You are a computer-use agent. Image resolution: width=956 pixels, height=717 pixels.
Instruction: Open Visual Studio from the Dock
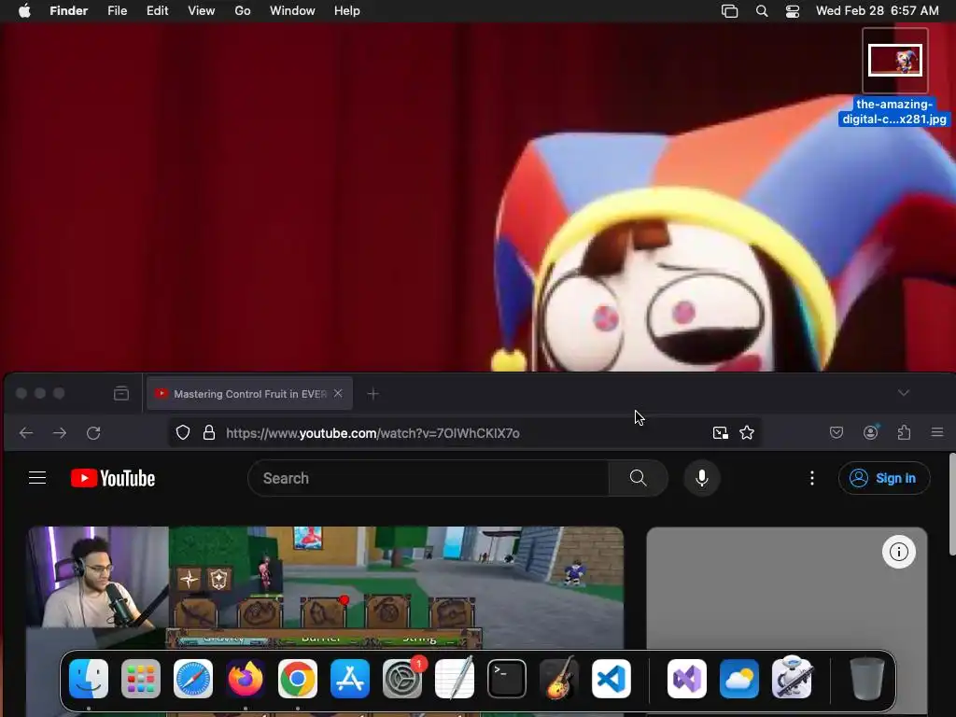[687, 679]
